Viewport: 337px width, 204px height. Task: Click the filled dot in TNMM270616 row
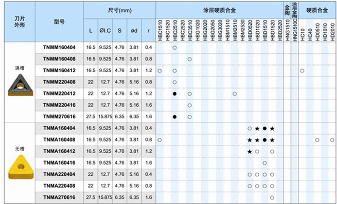coord(174,117)
